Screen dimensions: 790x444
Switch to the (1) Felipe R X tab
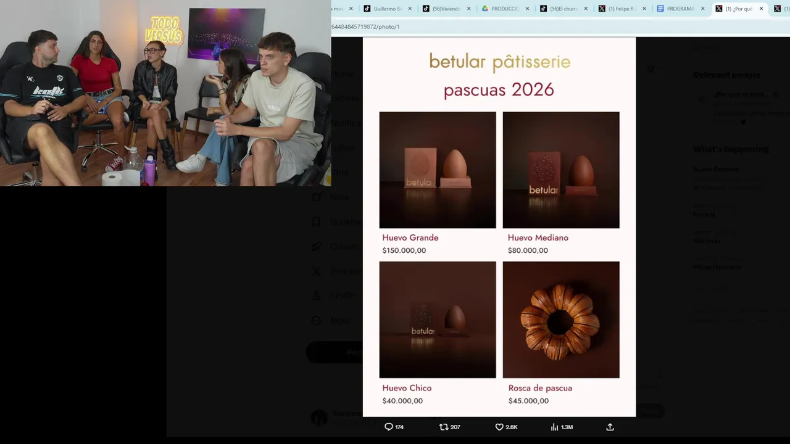[622, 9]
